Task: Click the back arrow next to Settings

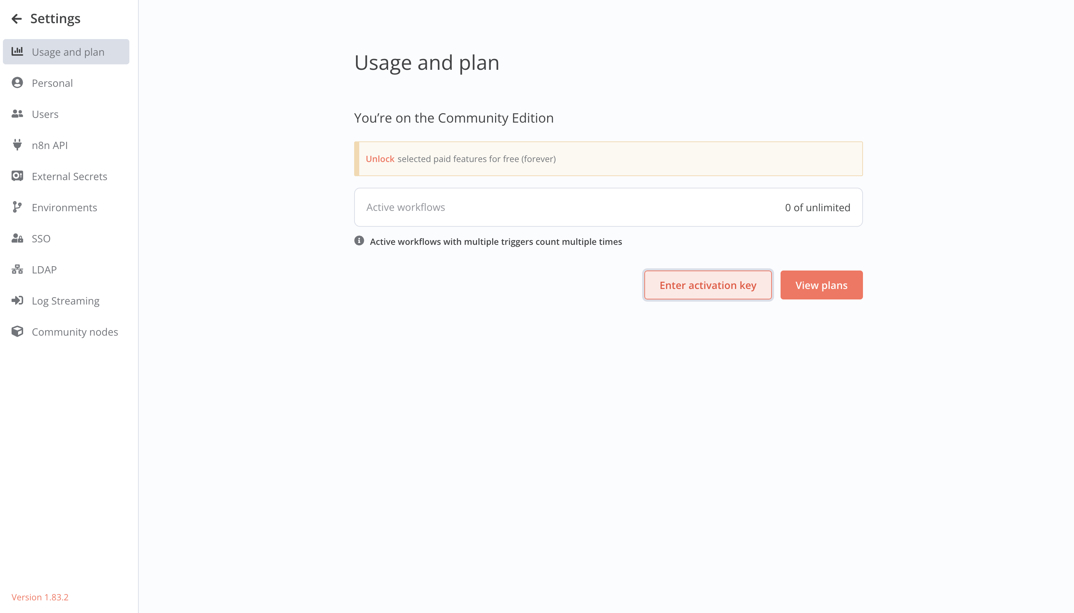Action: 16,18
